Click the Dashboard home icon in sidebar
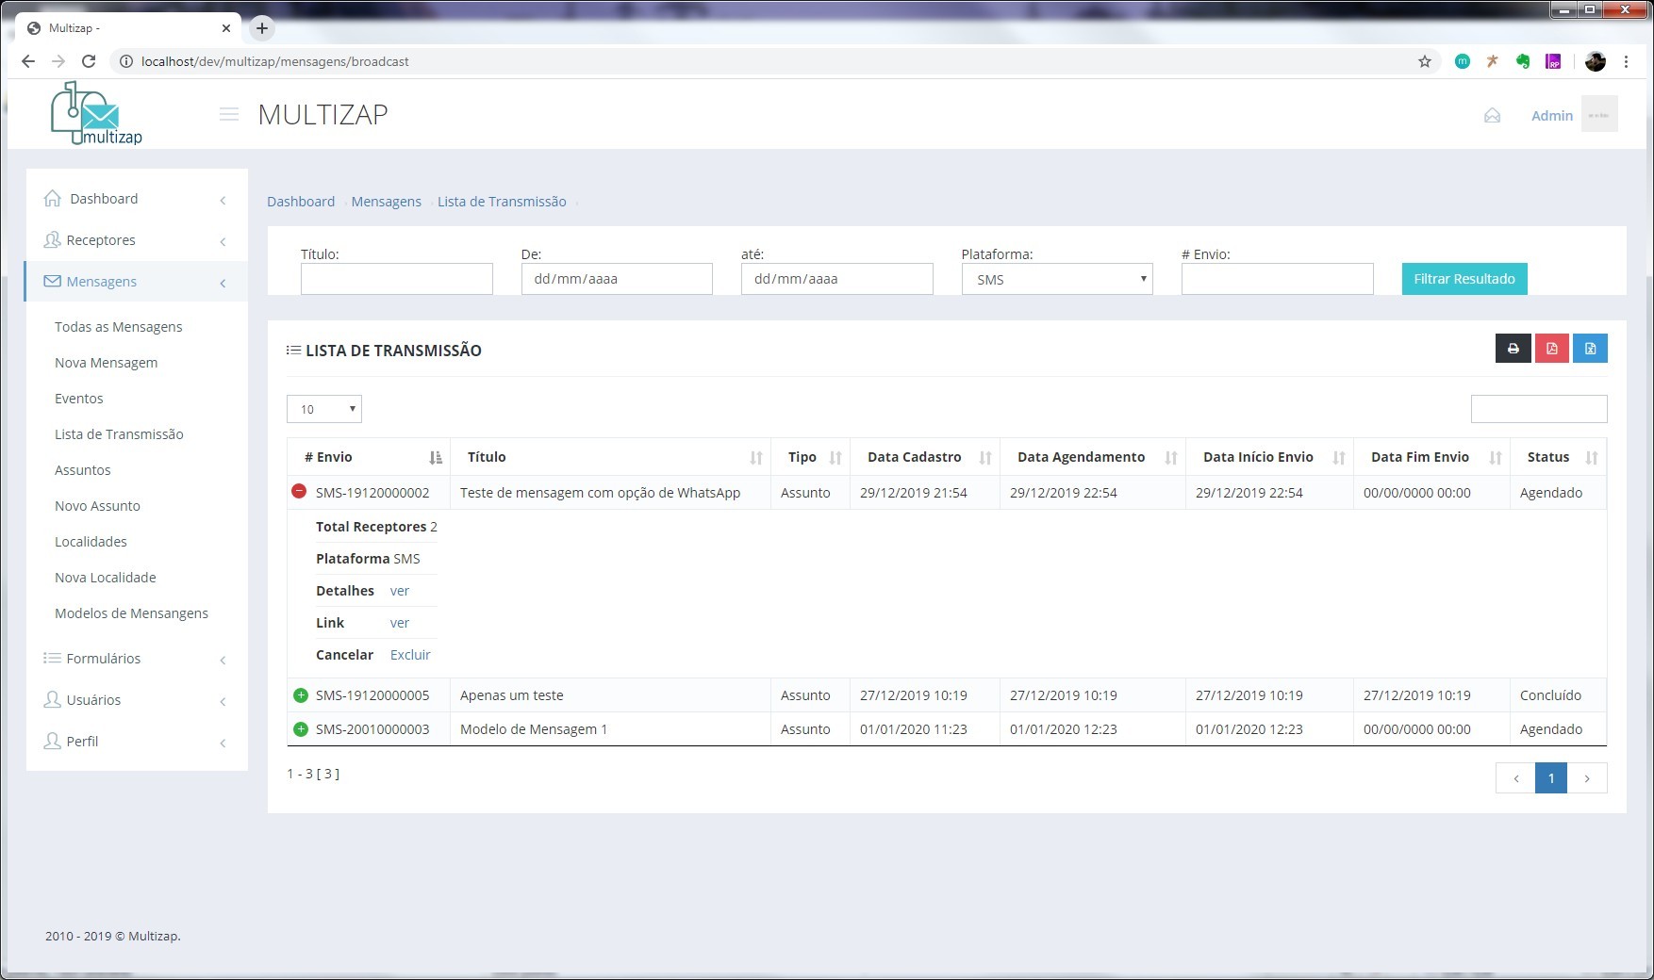This screenshot has height=980, width=1654. (x=53, y=198)
